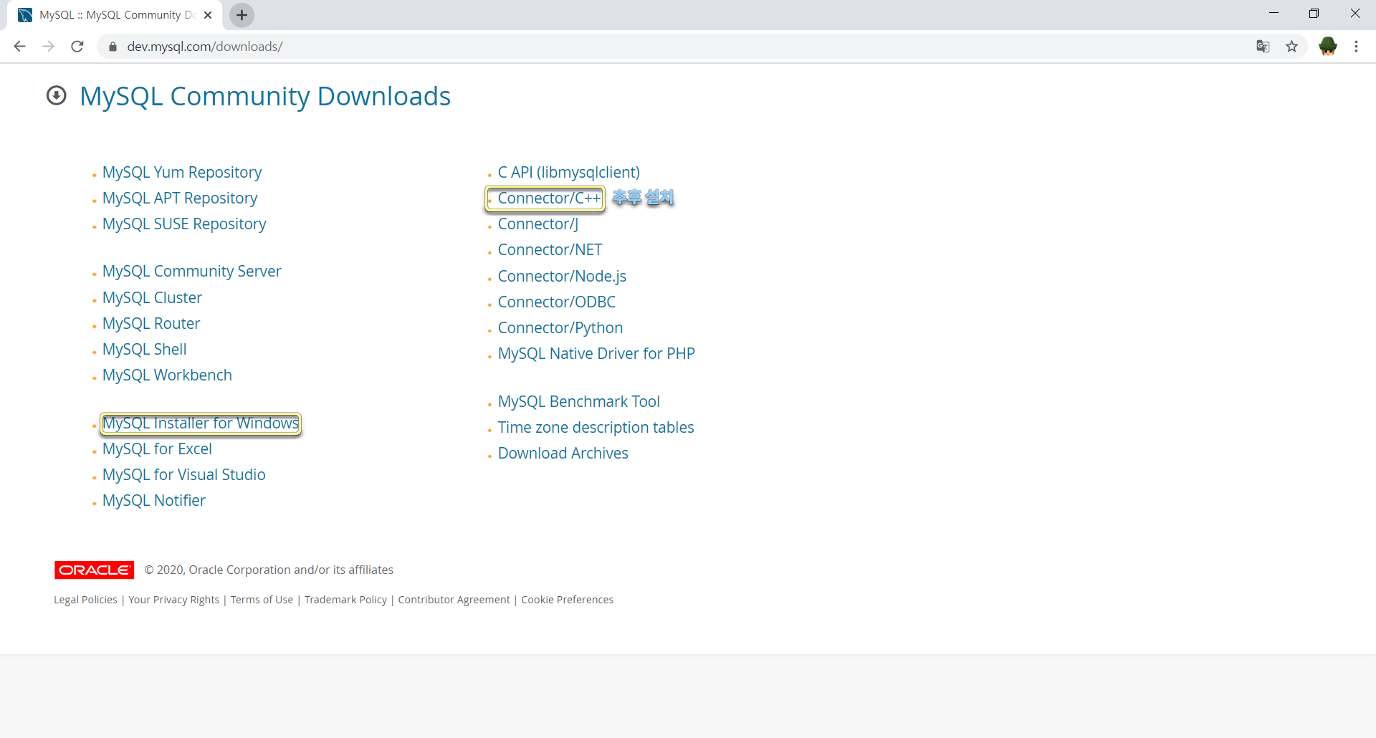Viewport: 1376px width, 738px height.
Task: Open Legal Policies in the footer
Action: pyautogui.click(x=85, y=600)
